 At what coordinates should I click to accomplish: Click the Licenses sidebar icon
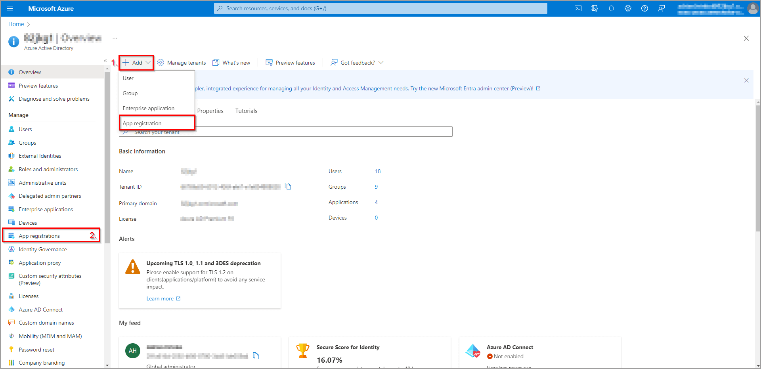click(11, 296)
